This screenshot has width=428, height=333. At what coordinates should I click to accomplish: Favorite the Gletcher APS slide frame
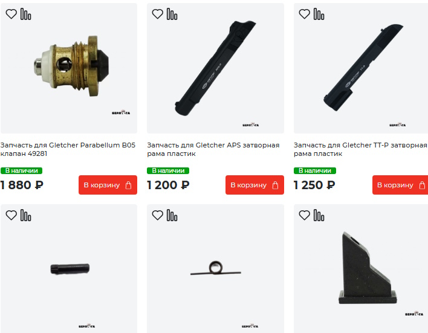point(158,14)
